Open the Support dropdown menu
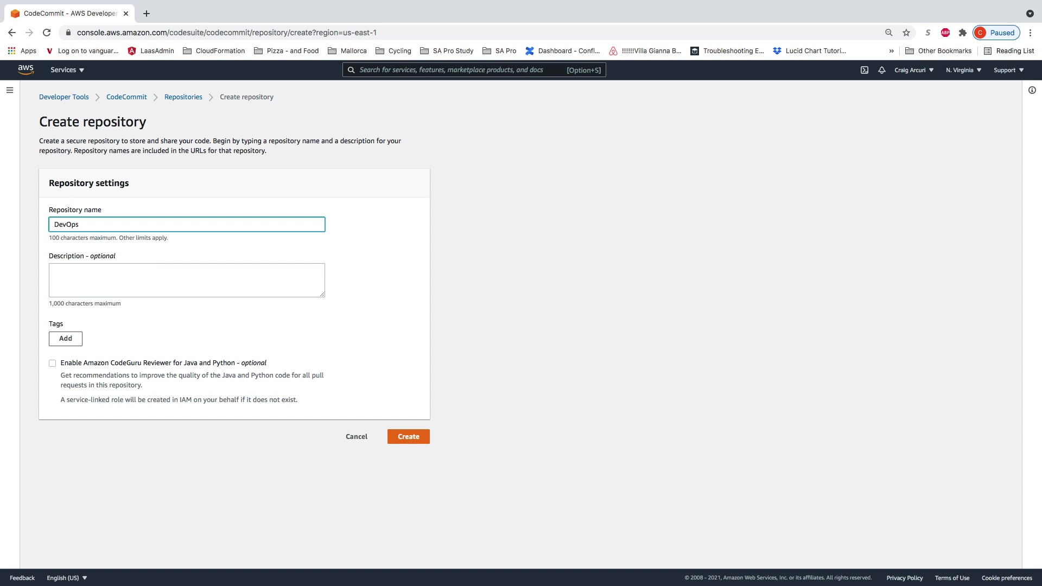The width and height of the screenshot is (1042, 586). click(x=1008, y=70)
